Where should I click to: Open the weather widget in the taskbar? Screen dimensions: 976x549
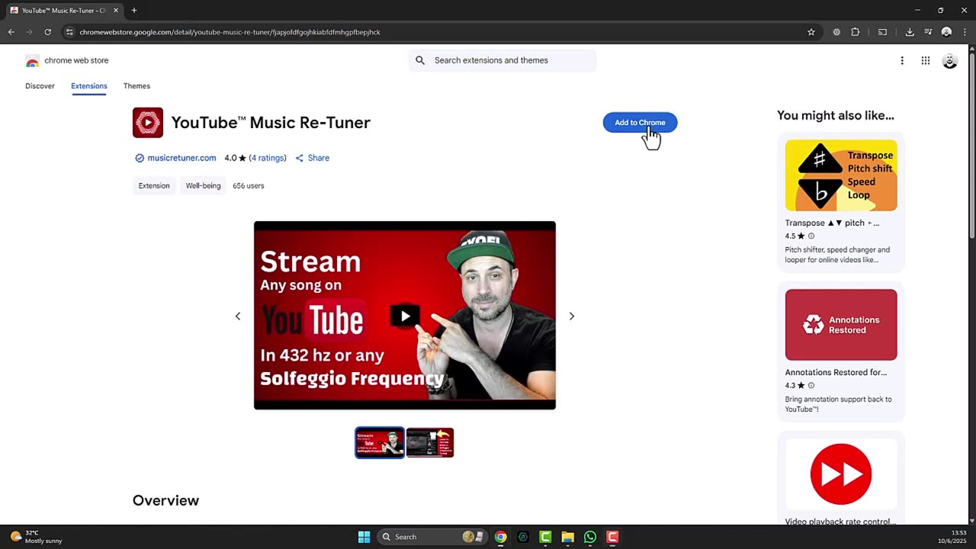coord(36,537)
